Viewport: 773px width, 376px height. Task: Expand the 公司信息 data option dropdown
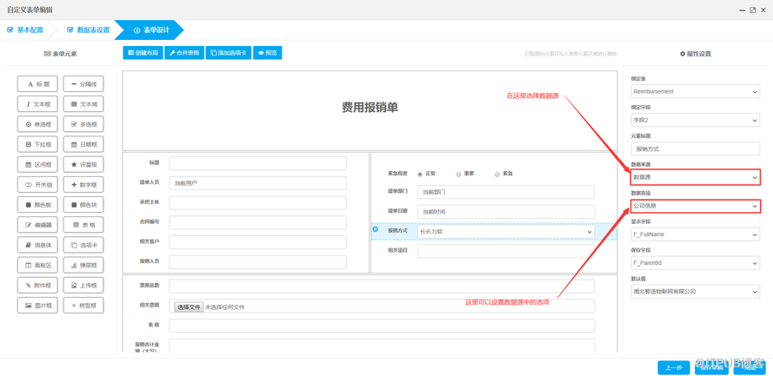click(x=695, y=207)
